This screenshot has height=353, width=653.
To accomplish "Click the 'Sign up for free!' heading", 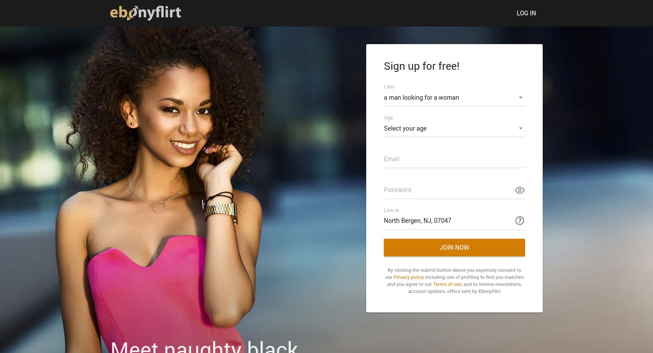I will pyautogui.click(x=421, y=66).
